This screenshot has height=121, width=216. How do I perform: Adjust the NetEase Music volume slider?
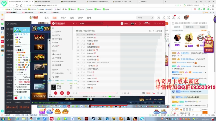[x=135, y=93]
